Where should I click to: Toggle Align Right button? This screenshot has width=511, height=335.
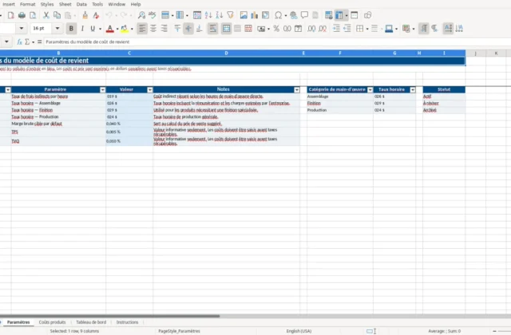(x=164, y=29)
